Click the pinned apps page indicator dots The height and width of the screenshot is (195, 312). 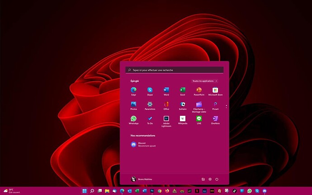[x=226, y=107]
